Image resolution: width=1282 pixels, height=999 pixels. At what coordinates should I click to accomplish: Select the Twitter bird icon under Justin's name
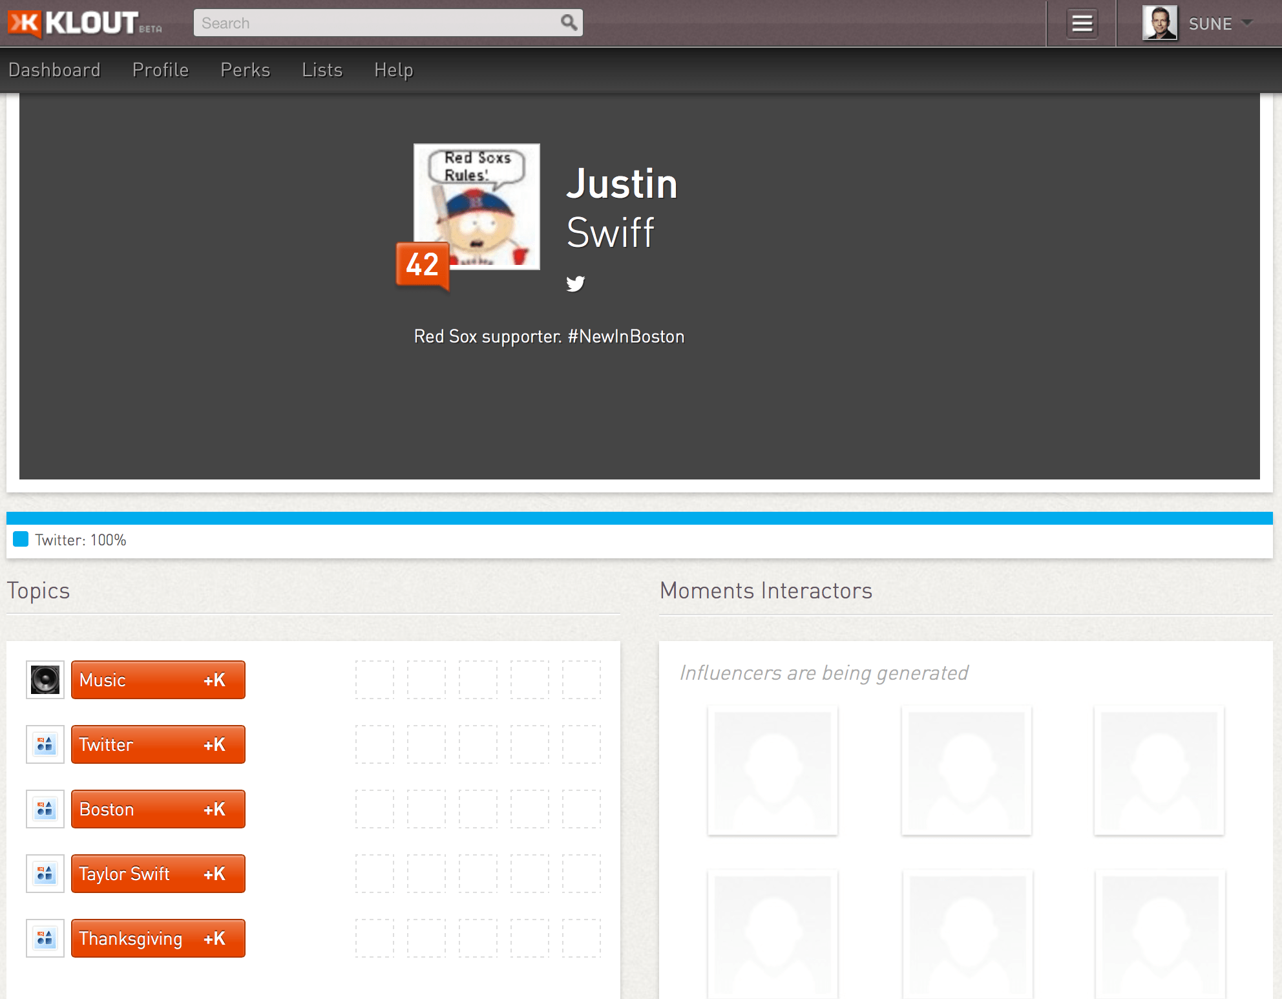tap(576, 283)
